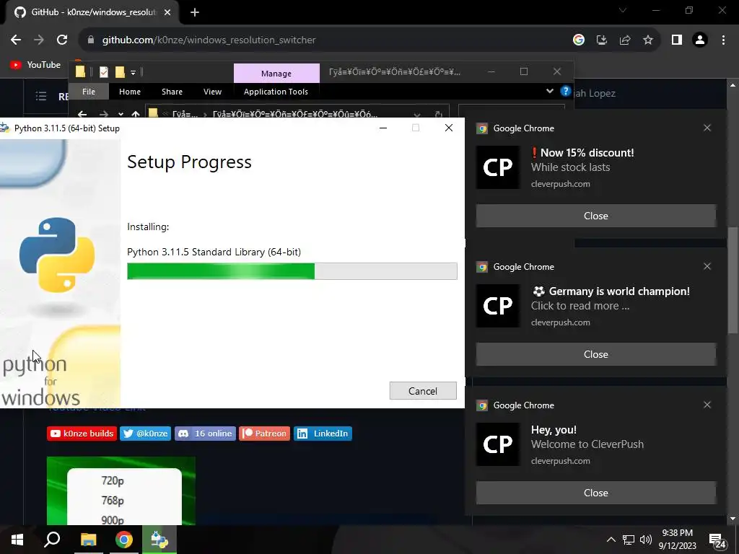Click the install/download page icon in address bar
Image resolution: width=739 pixels, height=554 pixels.
(x=601, y=40)
